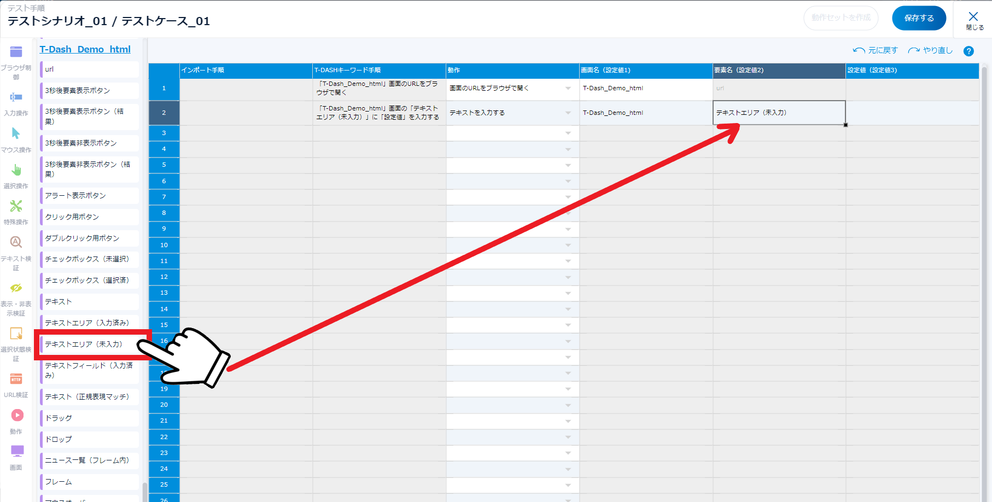Image resolution: width=992 pixels, height=502 pixels.
Task: Click the 保存する save button
Action: [x=919, y=18]
